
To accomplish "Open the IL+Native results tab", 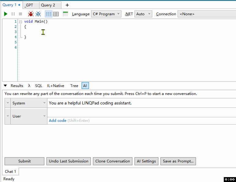I will click(x=56, y=86).
